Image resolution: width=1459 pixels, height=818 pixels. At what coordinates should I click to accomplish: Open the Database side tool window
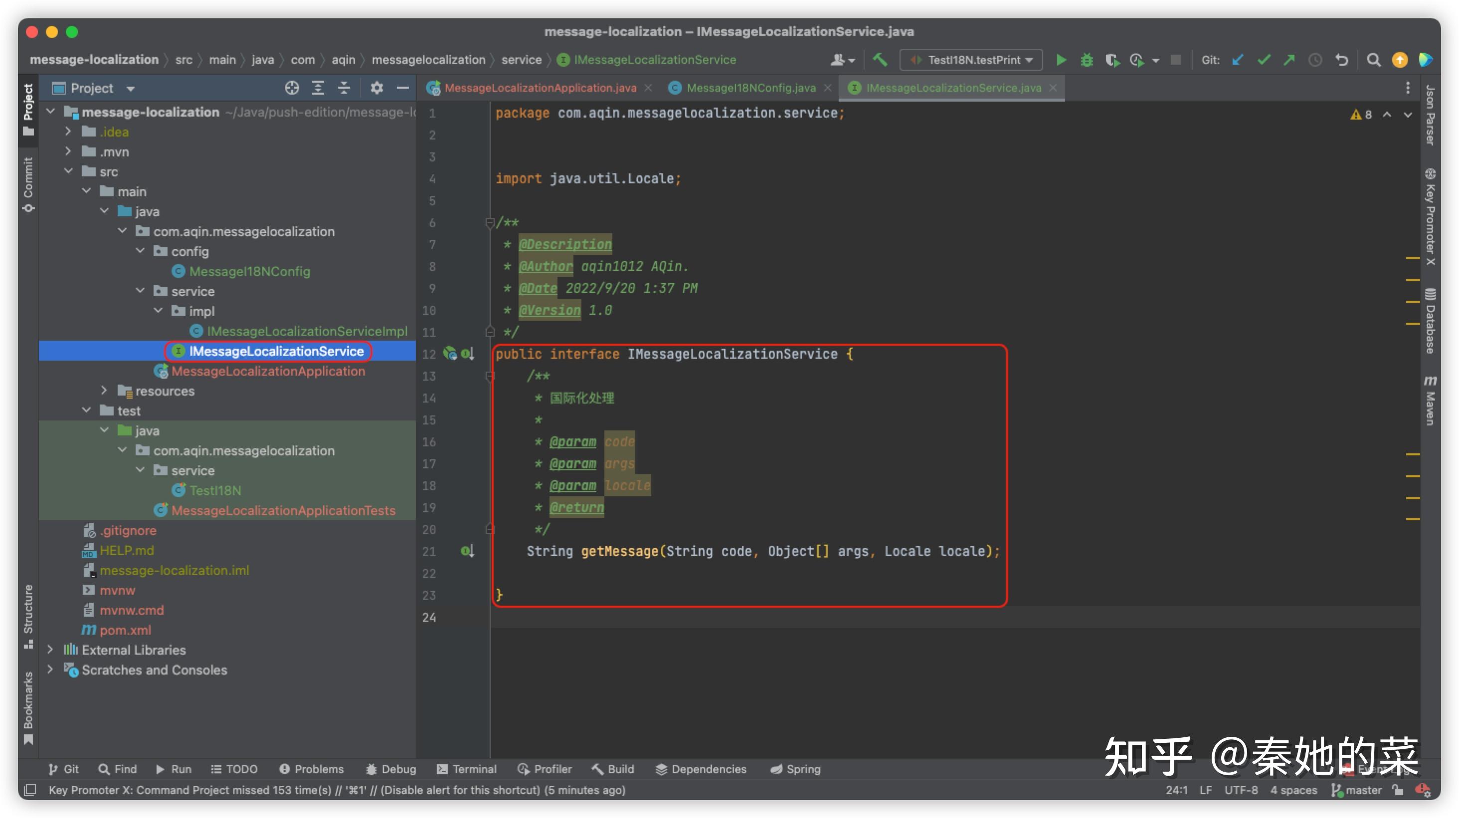click(x=1430, y=321)
